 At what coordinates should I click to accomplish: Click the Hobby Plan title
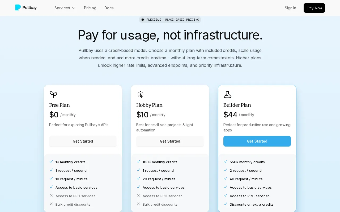(x=149, y=105)
